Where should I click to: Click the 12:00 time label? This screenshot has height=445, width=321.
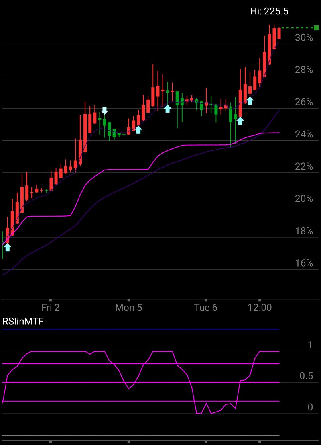(x=260, y=308)
